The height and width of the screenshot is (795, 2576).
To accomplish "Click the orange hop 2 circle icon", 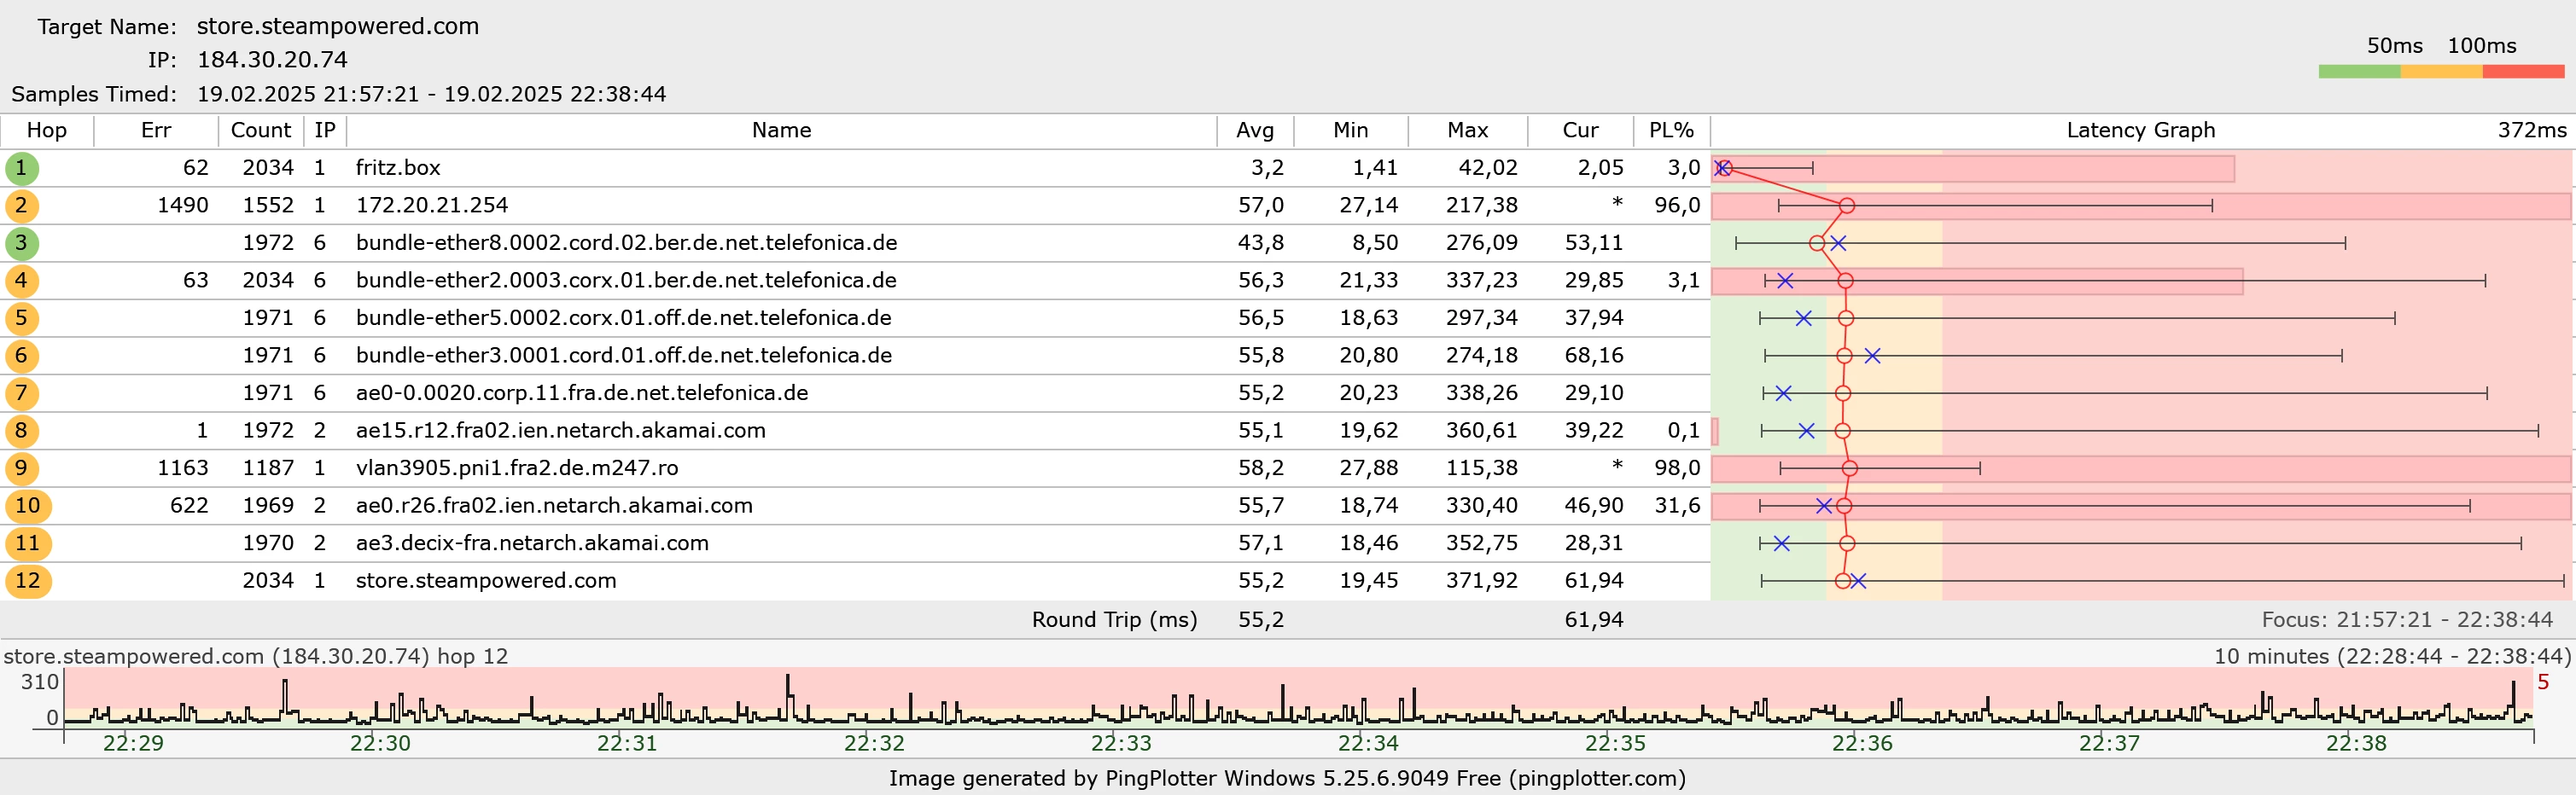I will click(x=21, y=206).
